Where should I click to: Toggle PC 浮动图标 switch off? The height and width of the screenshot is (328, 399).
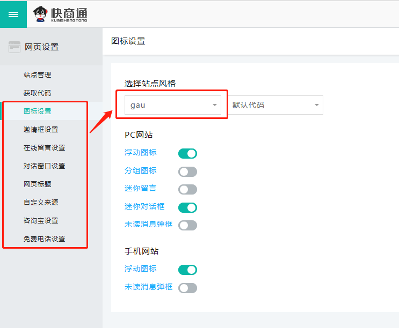[187, 154]
